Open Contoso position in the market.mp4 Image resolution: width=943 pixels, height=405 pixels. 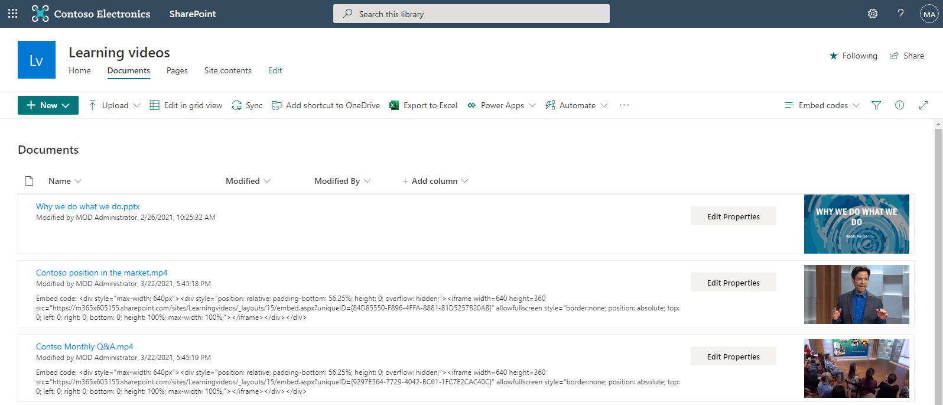102,273
